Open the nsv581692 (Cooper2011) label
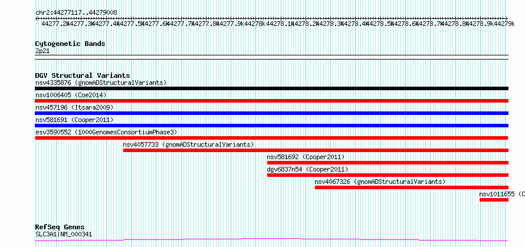Screen dimensions: 525x247 coord(306,157)
